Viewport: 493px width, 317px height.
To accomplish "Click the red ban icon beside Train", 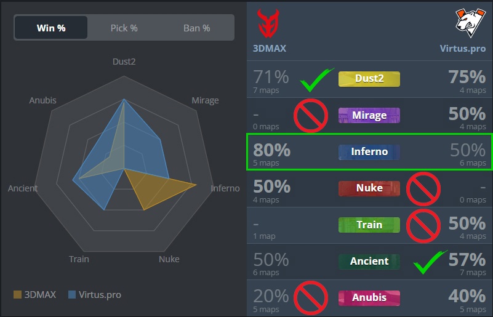I will tap(423, 226).
